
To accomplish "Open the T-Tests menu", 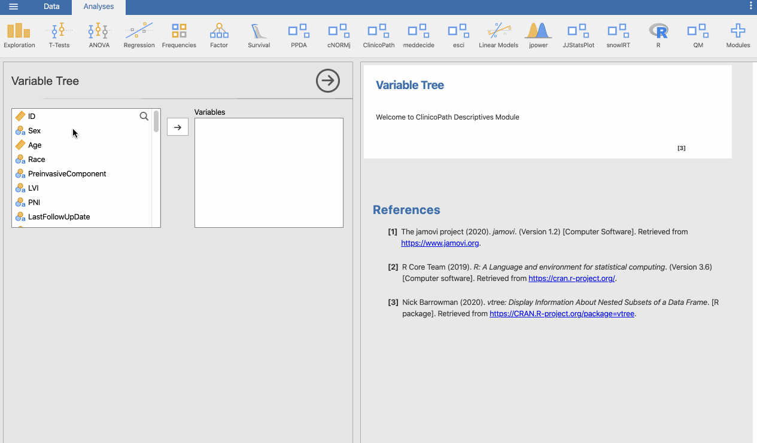I will point(59,36).
